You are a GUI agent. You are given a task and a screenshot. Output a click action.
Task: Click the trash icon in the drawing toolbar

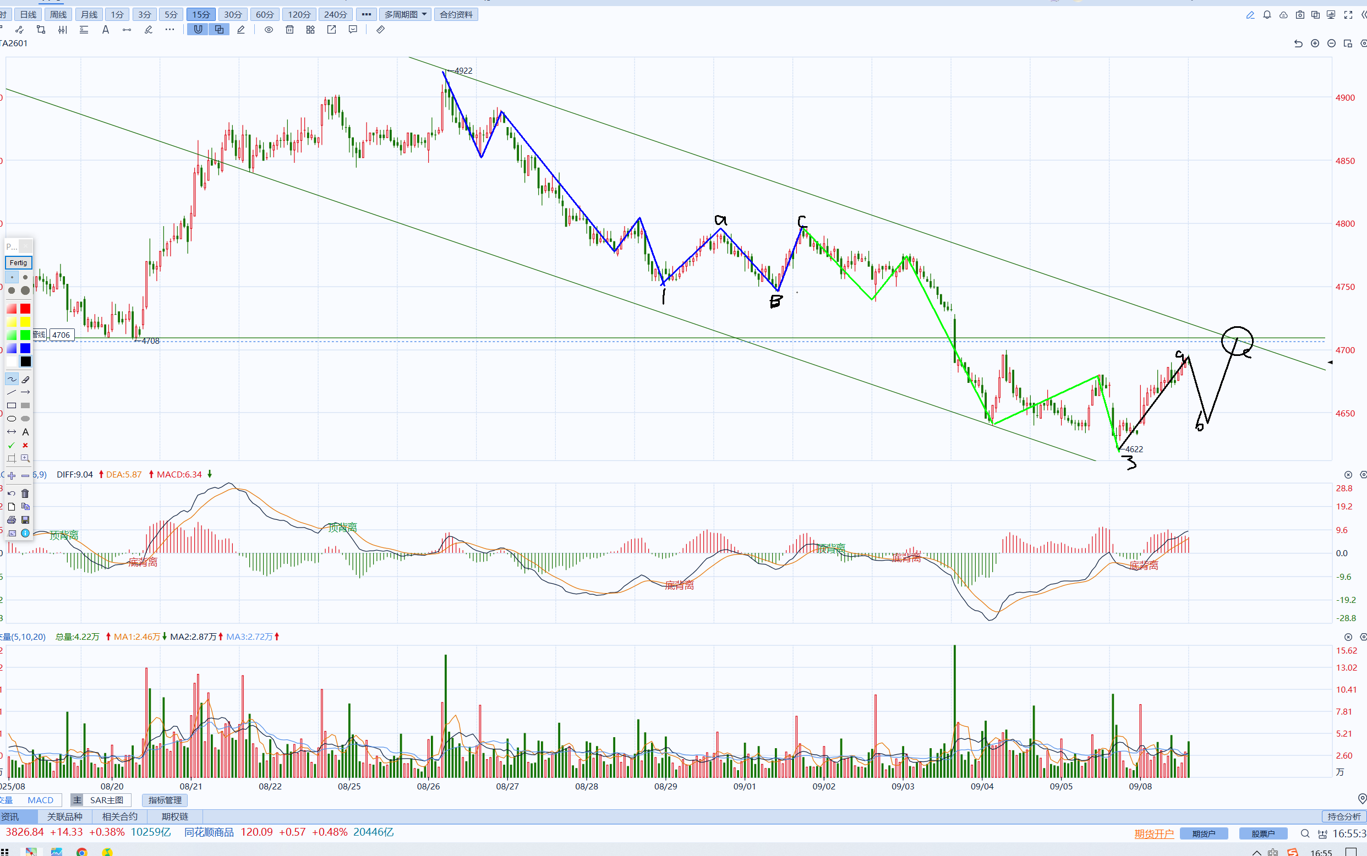(289, 30)
